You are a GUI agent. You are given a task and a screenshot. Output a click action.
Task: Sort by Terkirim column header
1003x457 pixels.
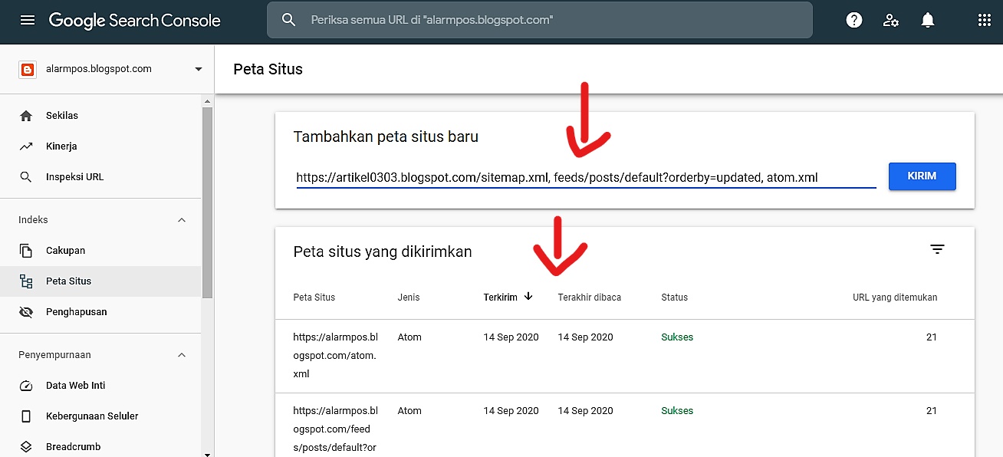500,298
